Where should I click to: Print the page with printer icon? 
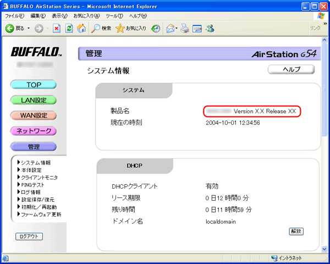tap(185, 29)
